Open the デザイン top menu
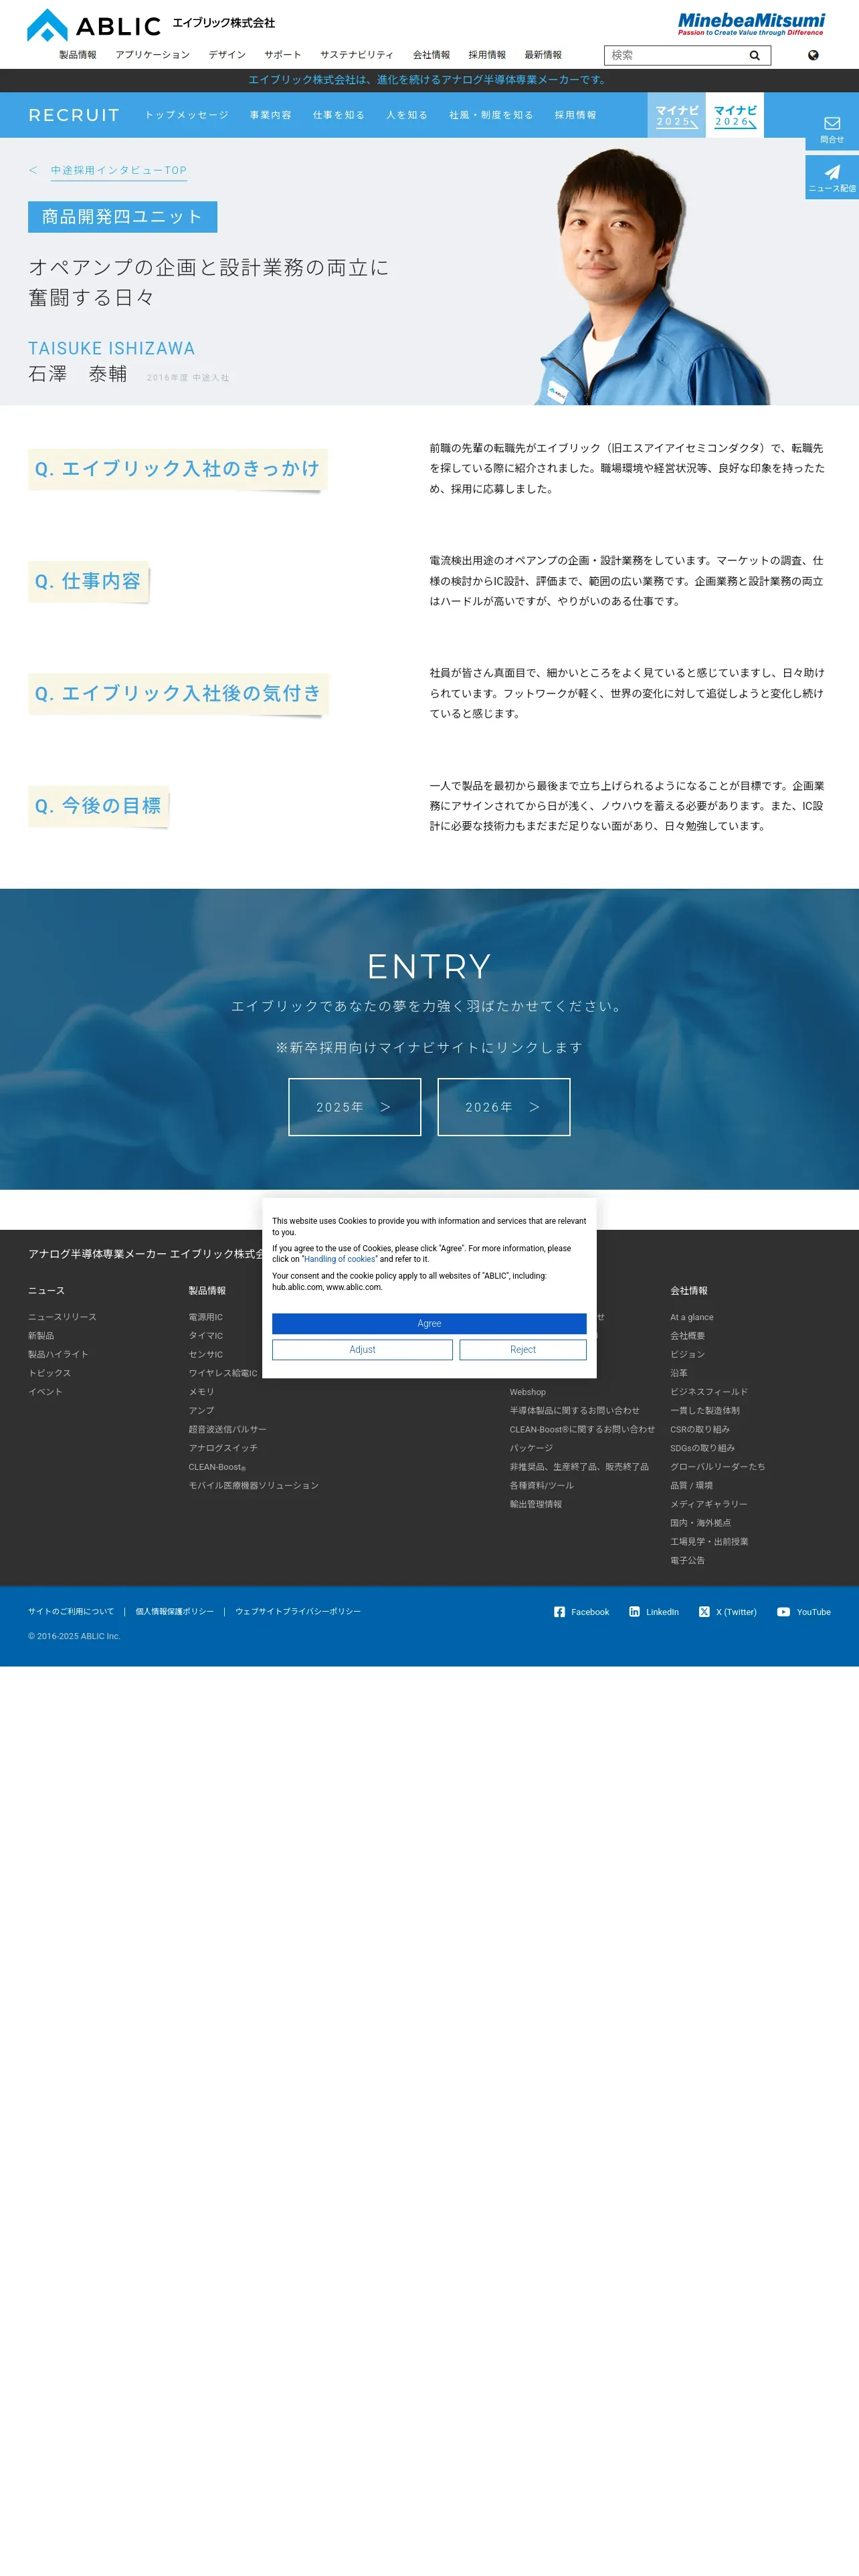The image size is (859, 2576). pos(227,55)
